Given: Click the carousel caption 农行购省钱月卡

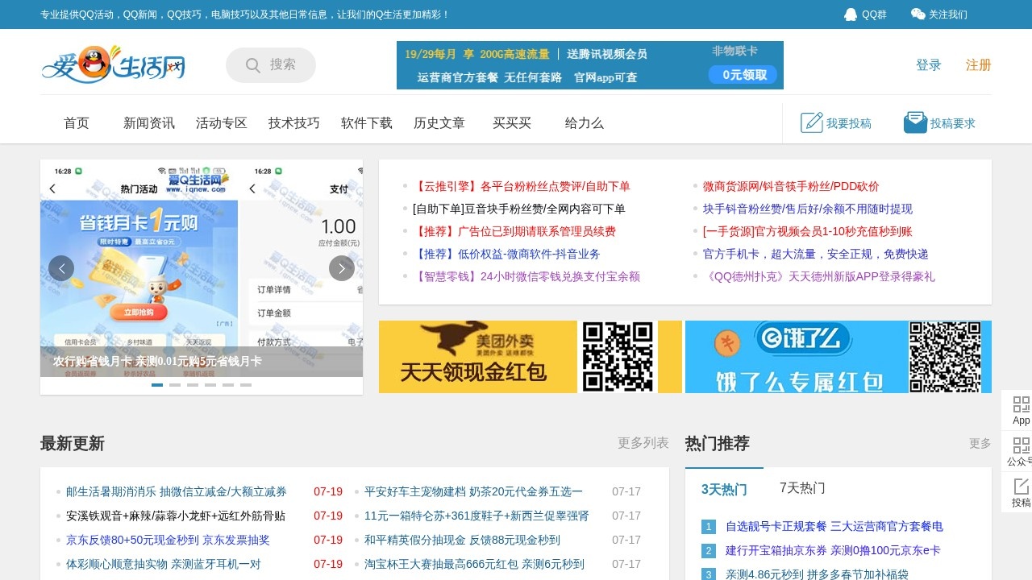Looking at the screenshot, I should [x=157, y=362].
